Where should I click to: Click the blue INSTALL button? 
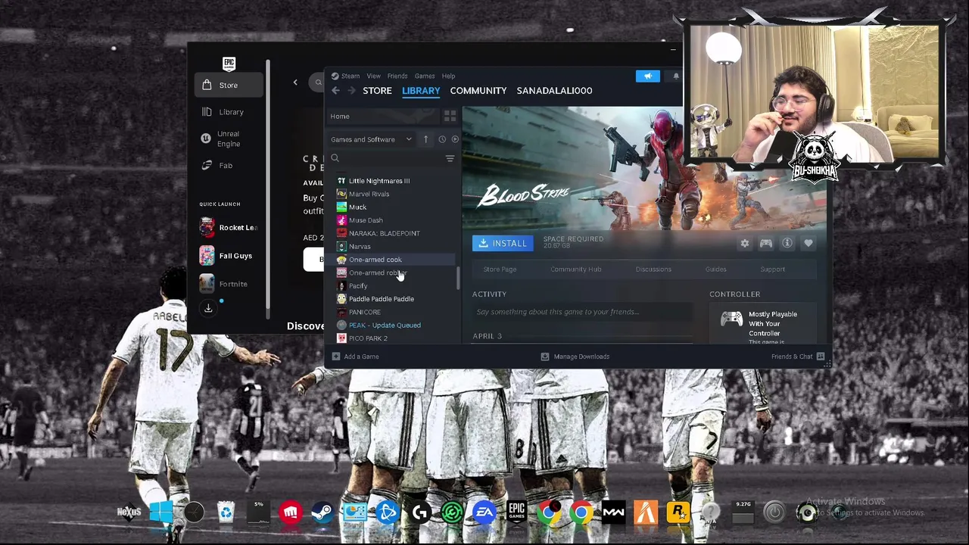point(503,243)
